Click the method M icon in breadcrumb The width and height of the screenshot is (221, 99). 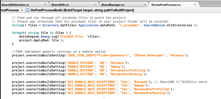[27, 10]
